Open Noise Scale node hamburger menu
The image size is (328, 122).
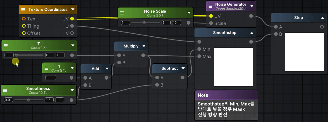122,13
